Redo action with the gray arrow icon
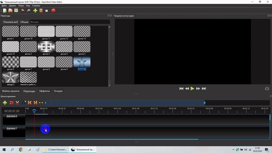 [x=28, y=11]
